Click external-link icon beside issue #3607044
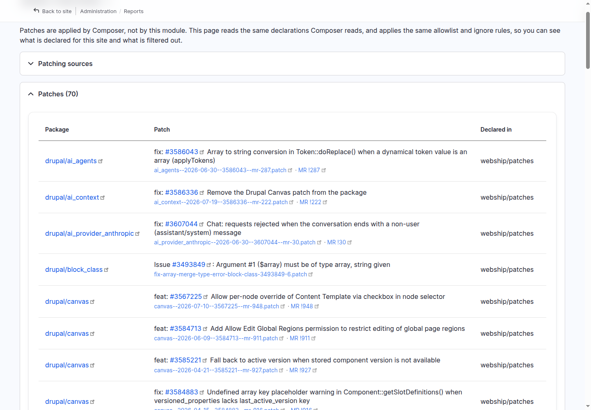Viewport: 591px width, 410px height. 202,224
